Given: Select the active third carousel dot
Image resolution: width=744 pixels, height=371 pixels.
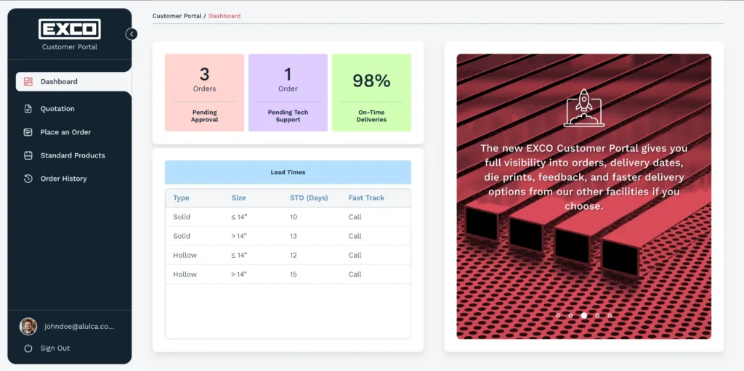Looking at the screenshot, I should click(x=584, y=315).
